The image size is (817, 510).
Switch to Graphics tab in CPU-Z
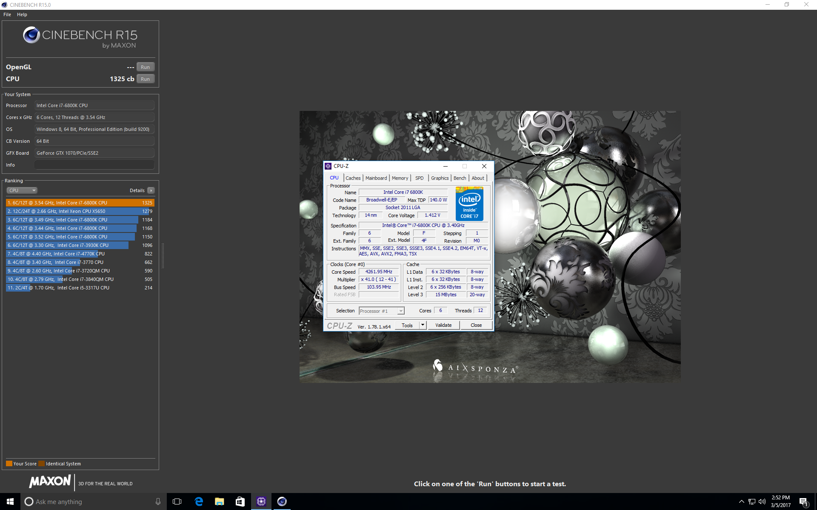(440, 178)
